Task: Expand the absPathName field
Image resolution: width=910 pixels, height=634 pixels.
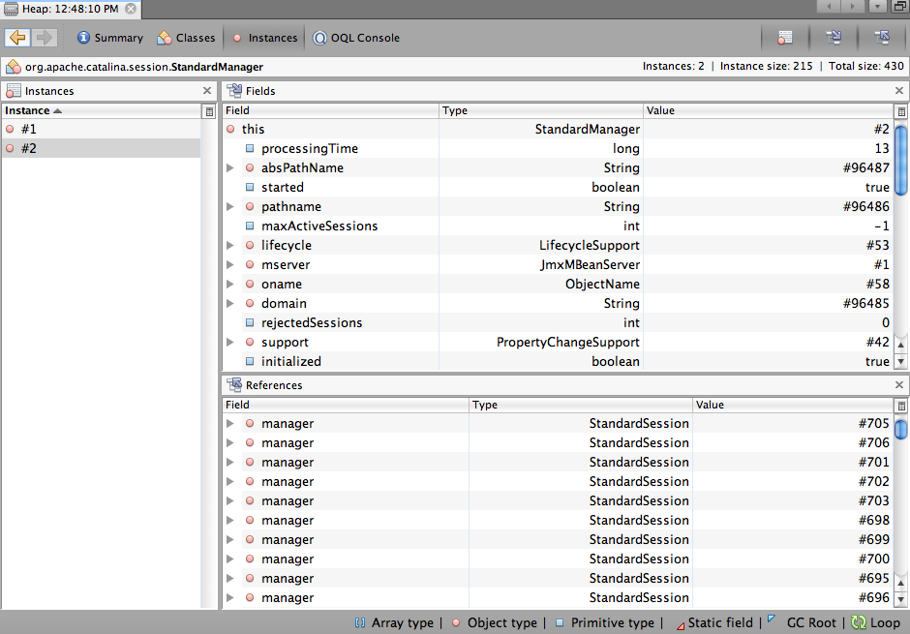Action: click(230, 168)
